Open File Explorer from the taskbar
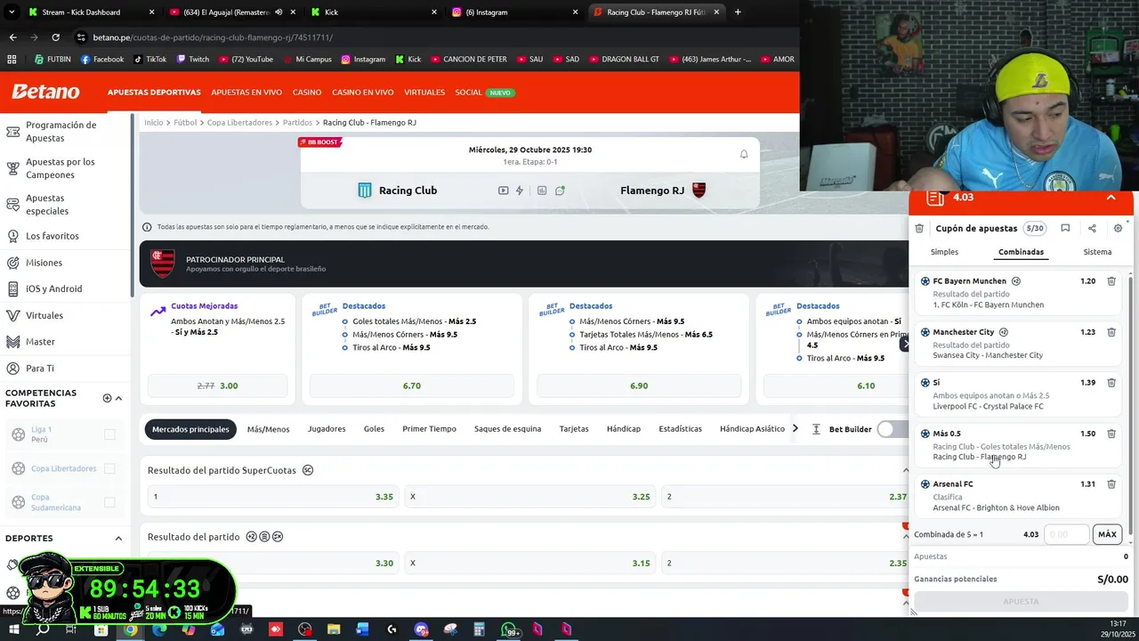This screenshot has width=1139, height=641. coord(334,629)
